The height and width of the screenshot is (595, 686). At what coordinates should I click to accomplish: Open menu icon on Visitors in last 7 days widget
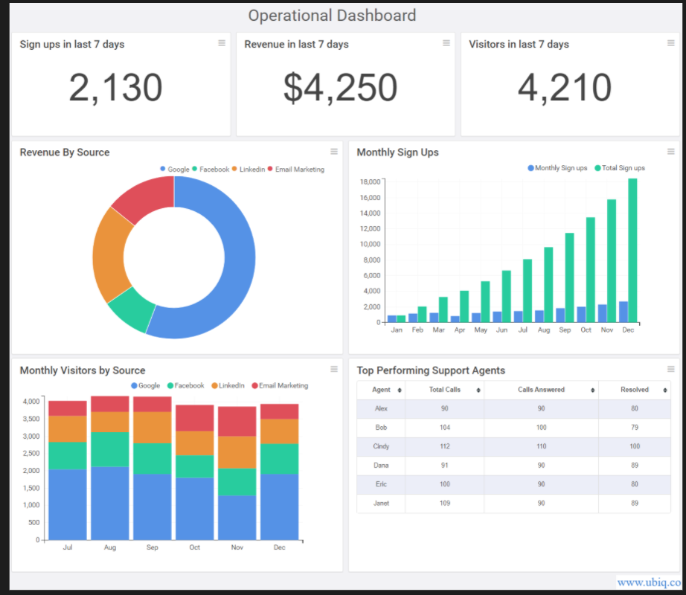pos(670,43)
